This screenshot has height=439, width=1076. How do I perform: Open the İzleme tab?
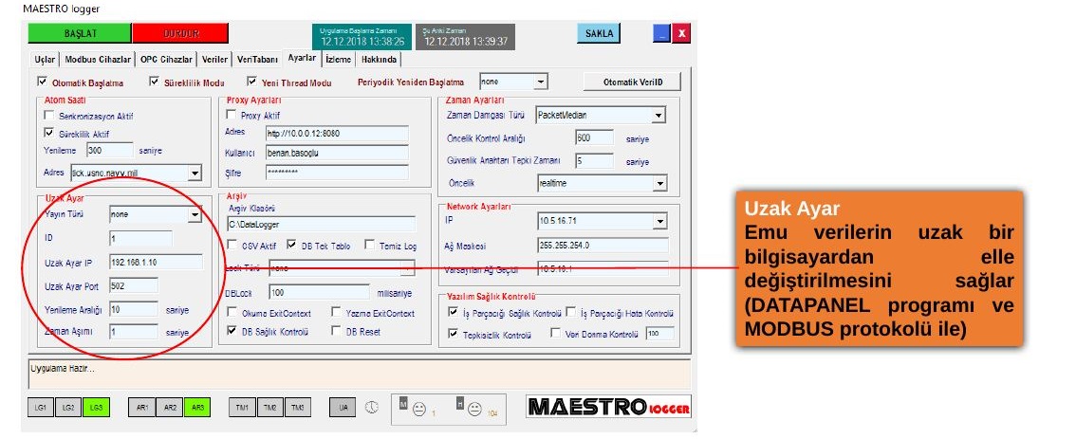tap(339, 59)
